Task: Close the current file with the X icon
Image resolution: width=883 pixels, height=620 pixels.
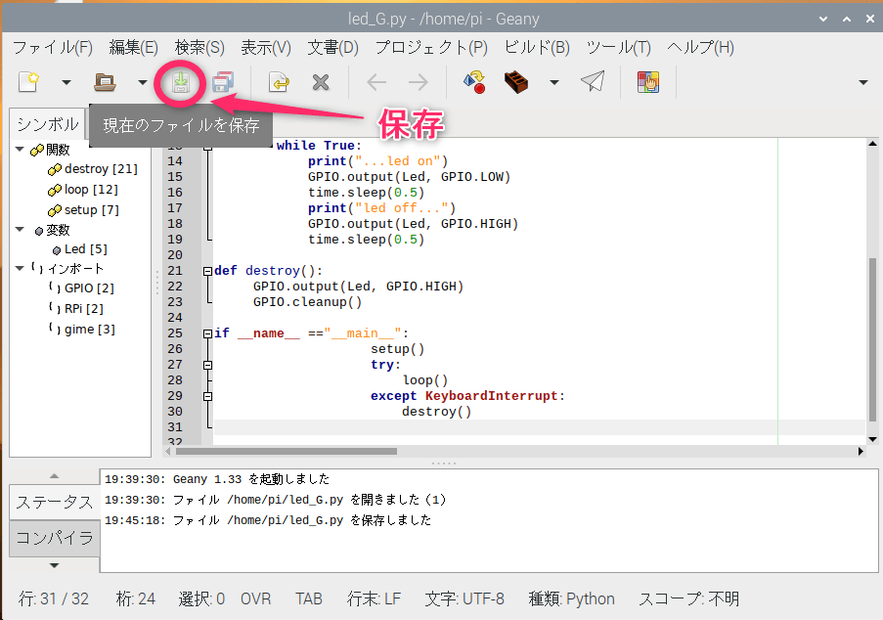Action: (x=321, y=83)
